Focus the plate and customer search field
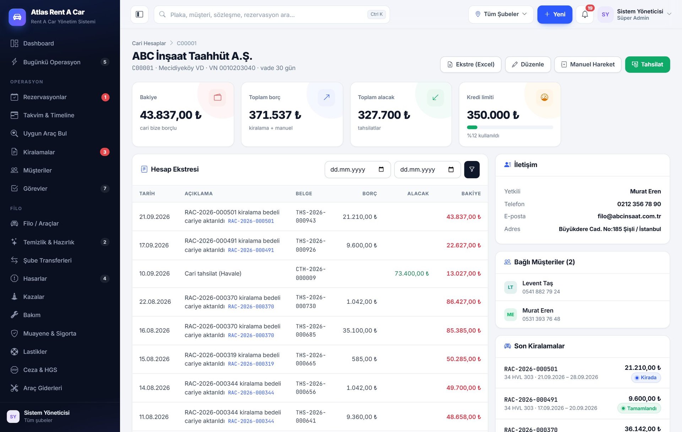The height and width of the screenshot is (432, 682). click(x=272, y=15)
